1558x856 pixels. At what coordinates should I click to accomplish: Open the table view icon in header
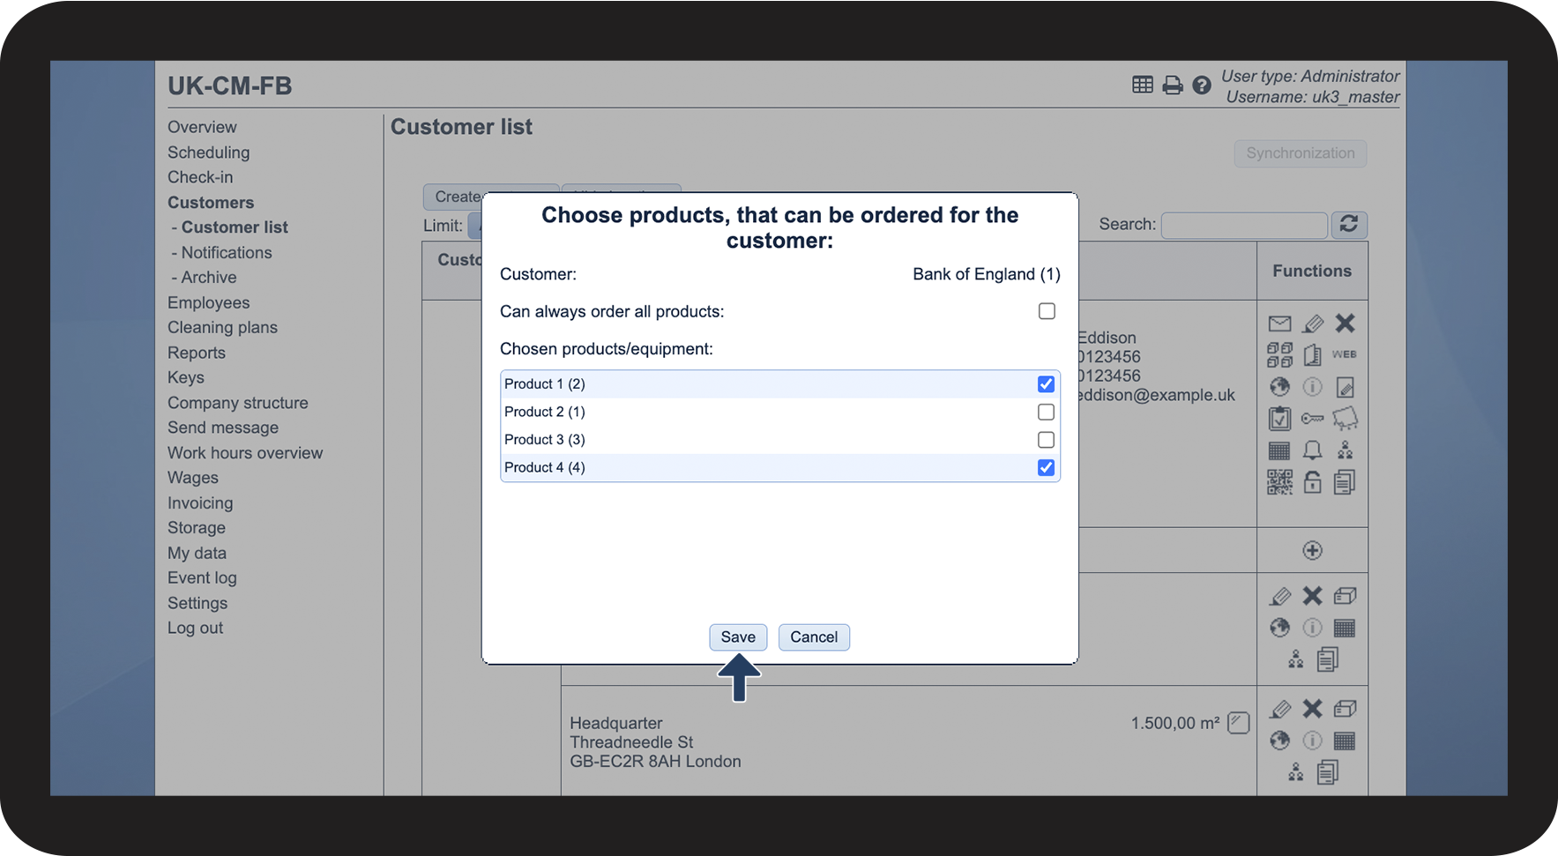pos(1143,85)
